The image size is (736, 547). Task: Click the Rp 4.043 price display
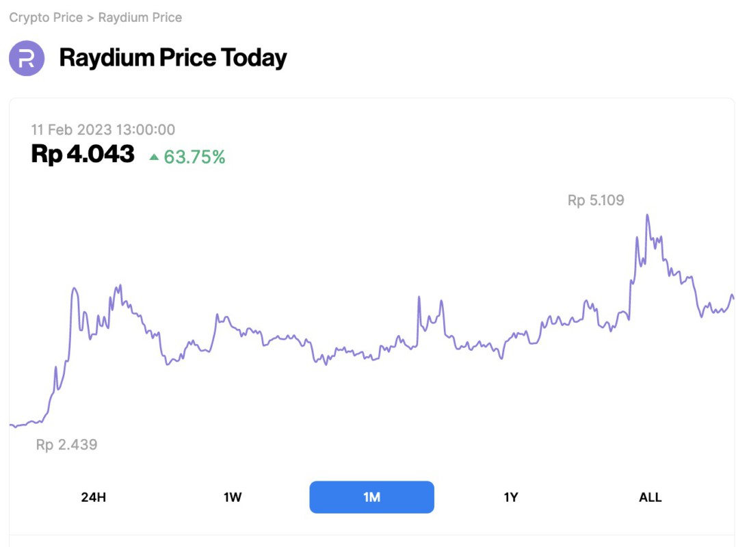[82, 155]
